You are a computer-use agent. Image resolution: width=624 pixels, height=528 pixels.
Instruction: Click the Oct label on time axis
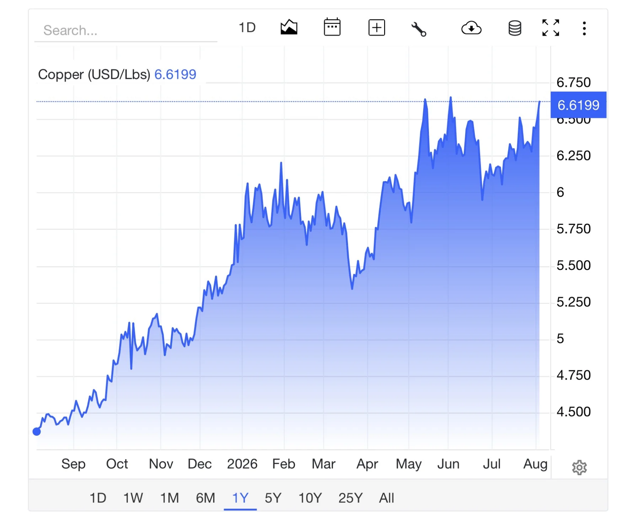[x=117, y=464]
